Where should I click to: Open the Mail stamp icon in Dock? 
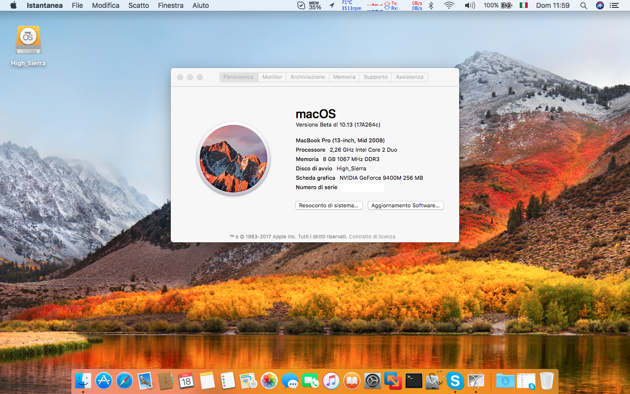(x=145, y=381)
